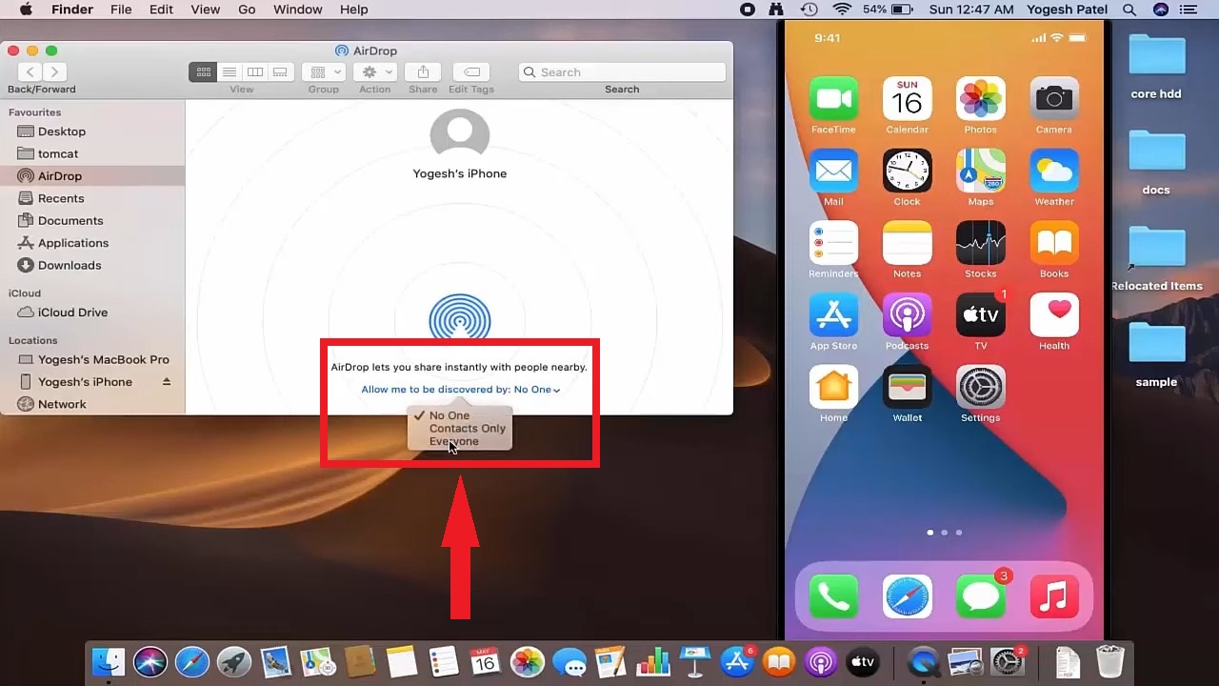This screenshot has height=686, width=1219.
Task: Open Messages in the iPhone dock
Action: 981,597
